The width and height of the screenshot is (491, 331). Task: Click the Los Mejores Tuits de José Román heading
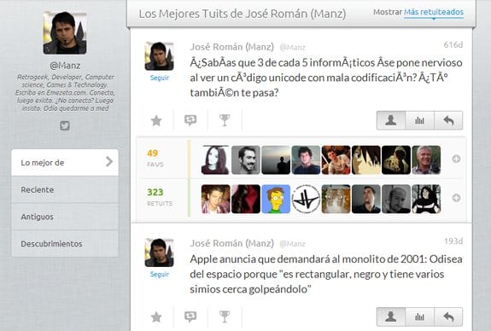coord(243,14)
